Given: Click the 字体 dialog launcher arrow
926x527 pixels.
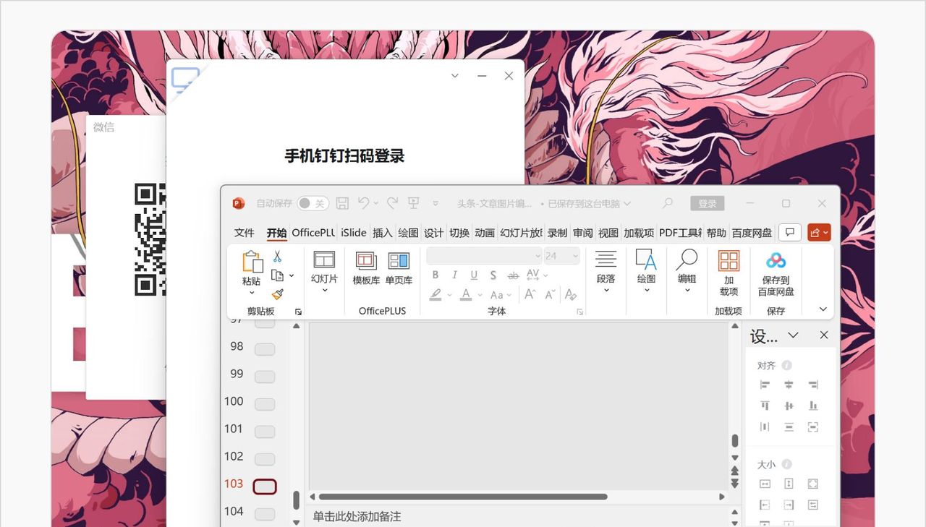Looking at the screenshot, I should 579,311.
